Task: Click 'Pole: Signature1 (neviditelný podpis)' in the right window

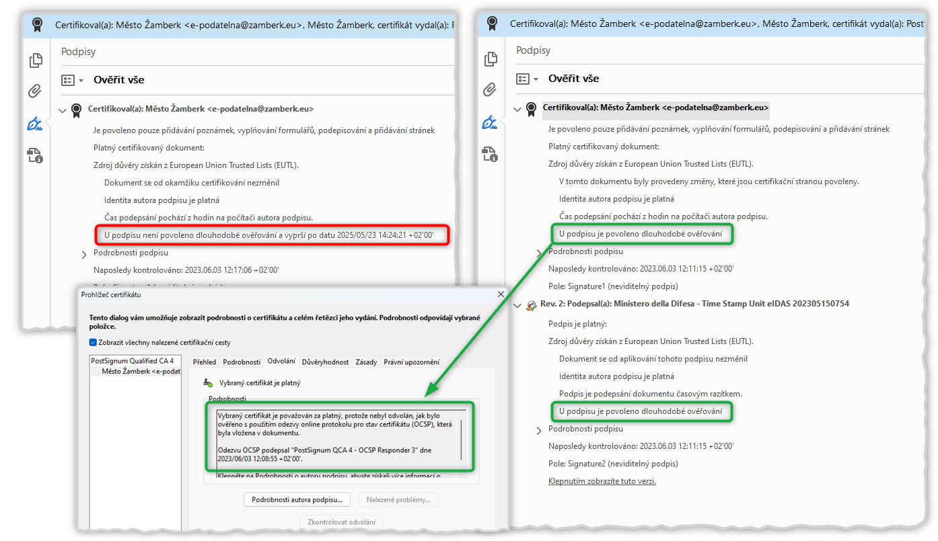Action: 613,286
